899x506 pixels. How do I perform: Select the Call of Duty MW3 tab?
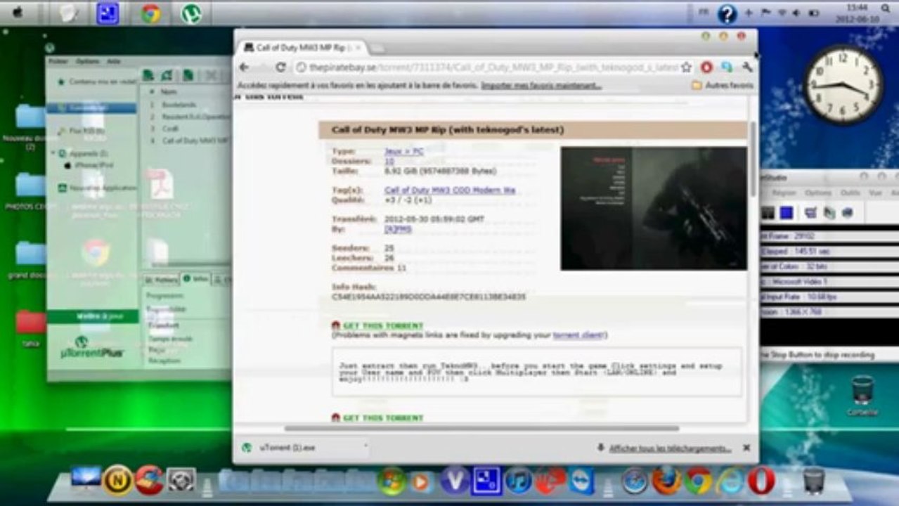click(x=304, y=48)
